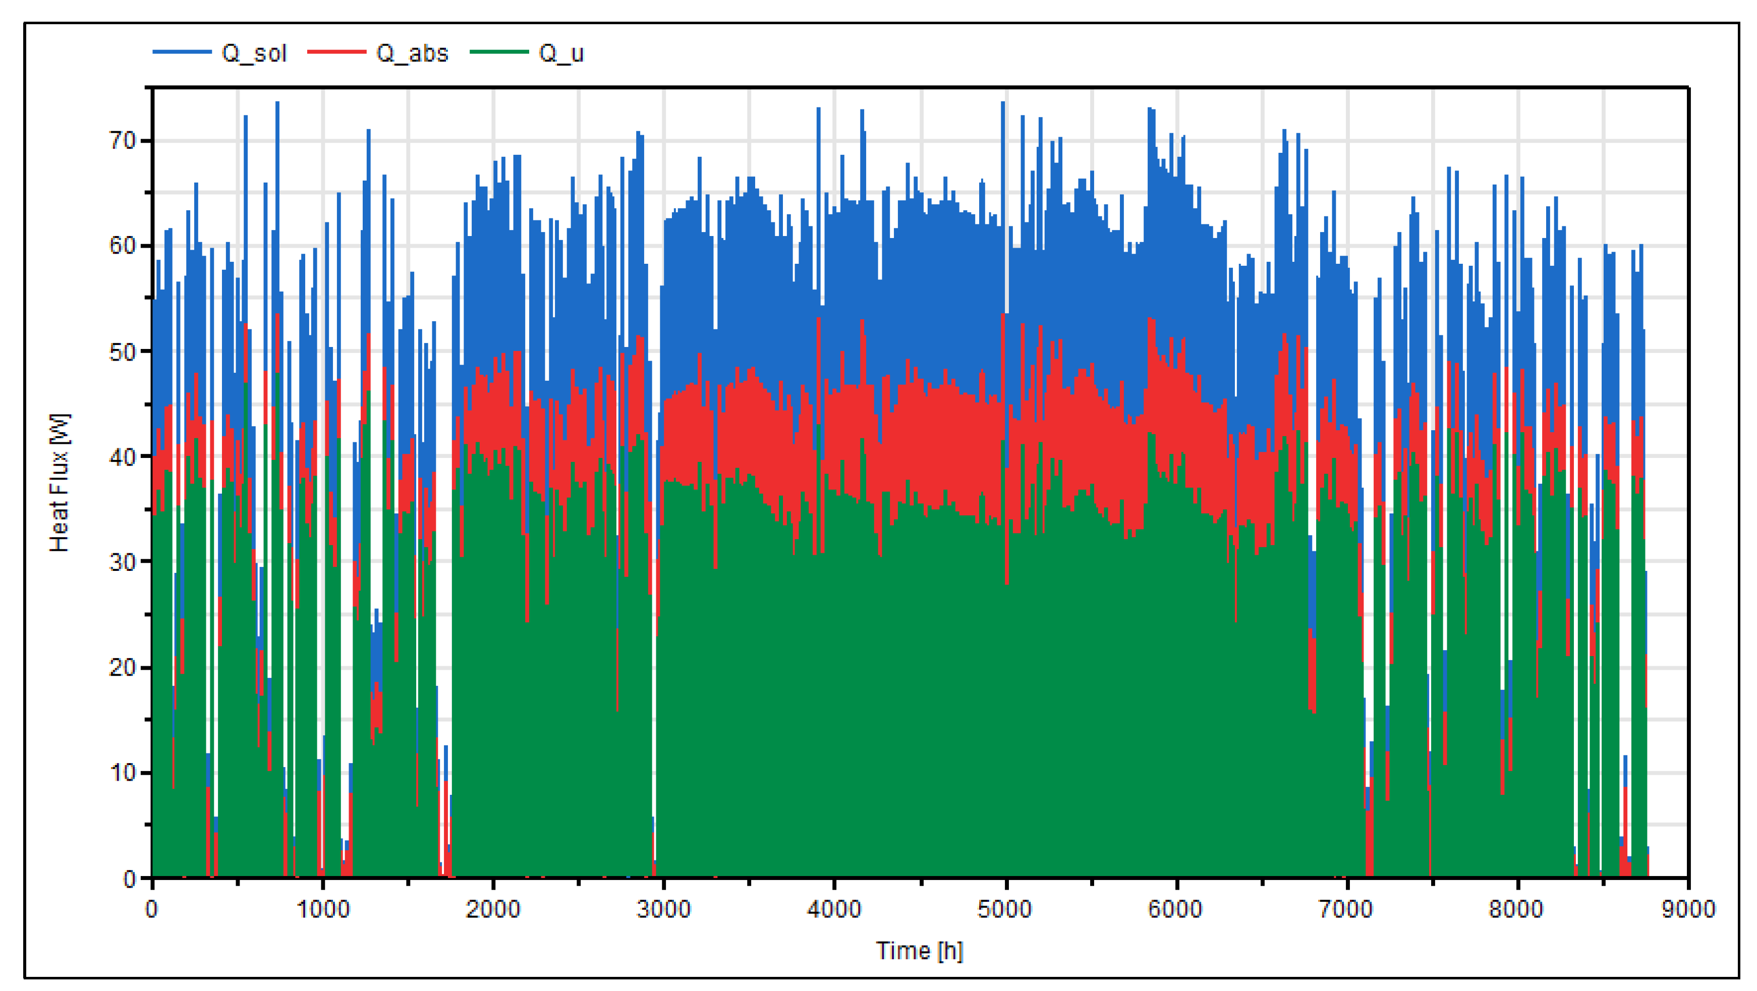Viewport: 1757px width, 991px height.
Task: Click the 3000 tick label on time axis
Action: pyautogui.click(x=663, y=909)
